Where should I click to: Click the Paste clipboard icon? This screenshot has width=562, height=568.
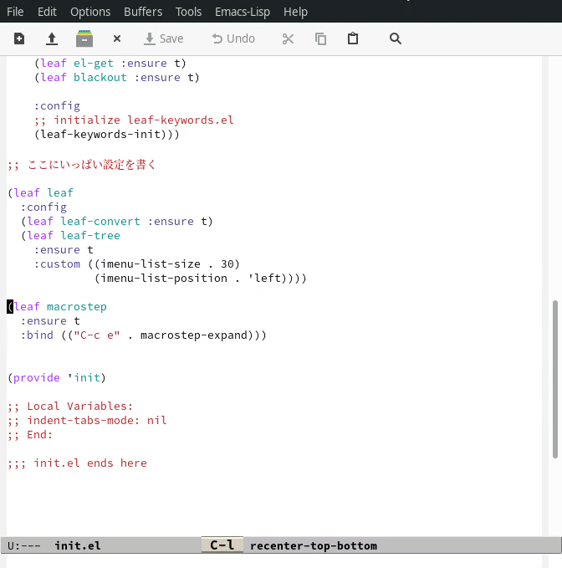(x=353, y=38)
